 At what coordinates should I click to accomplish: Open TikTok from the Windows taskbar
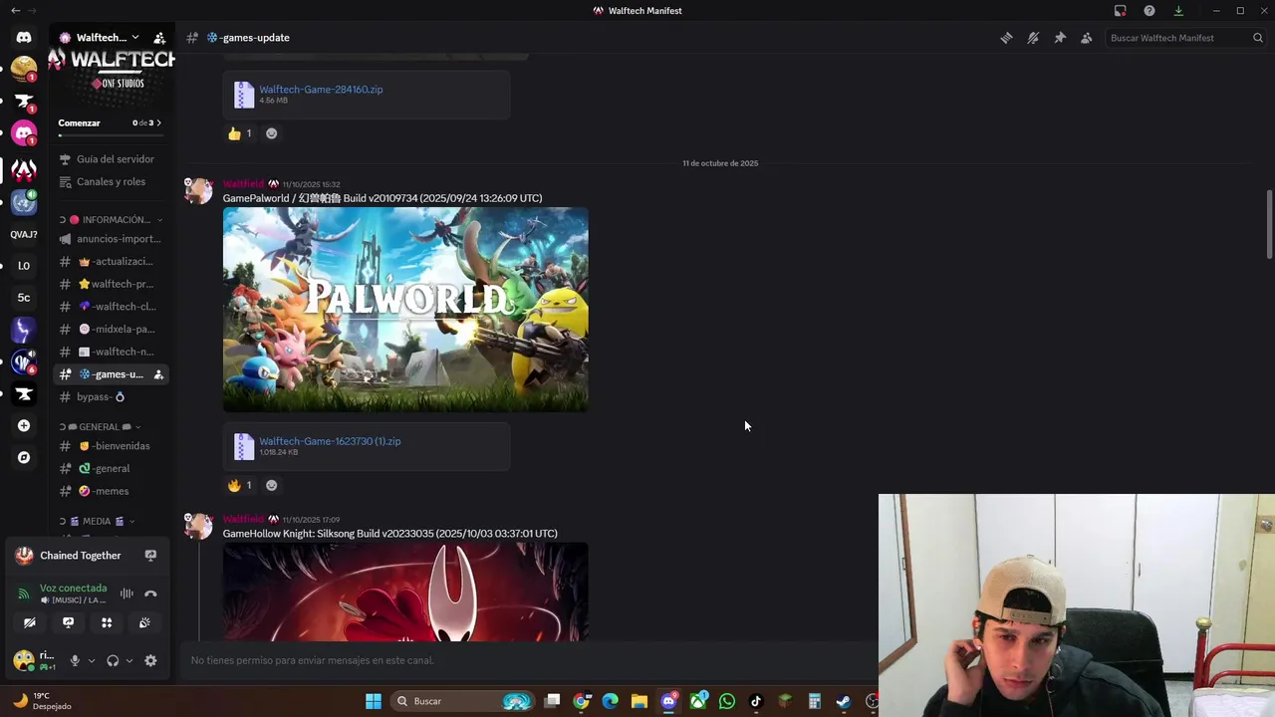[756, 701]
